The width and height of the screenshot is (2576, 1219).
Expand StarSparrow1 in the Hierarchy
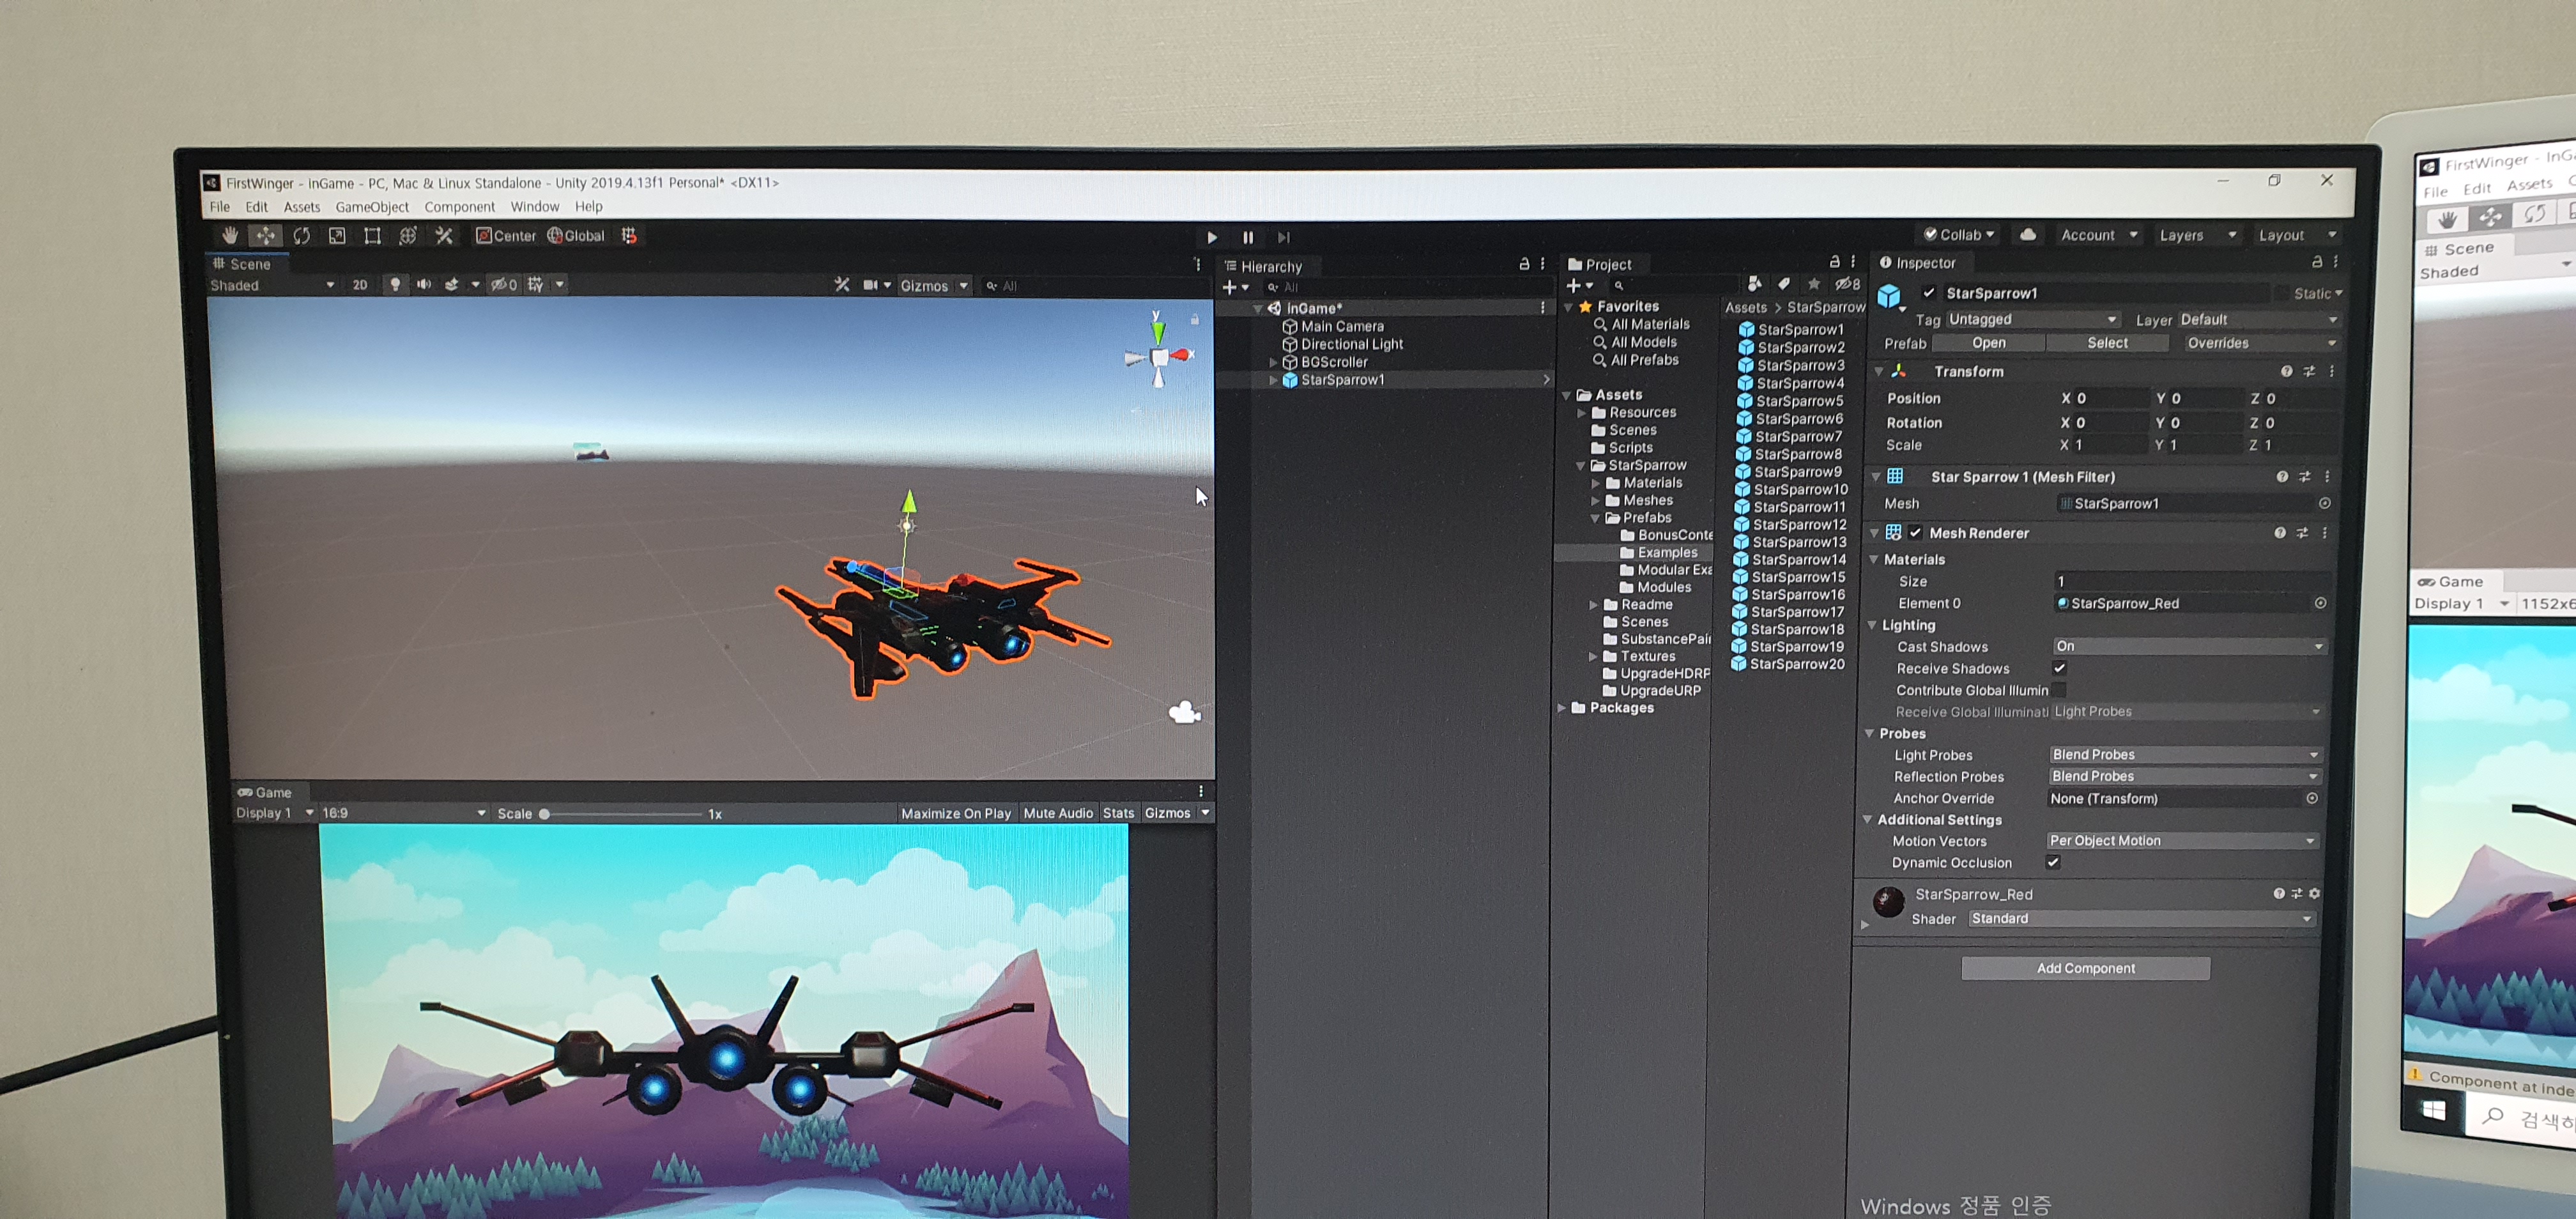click(x=1272, y=381)
